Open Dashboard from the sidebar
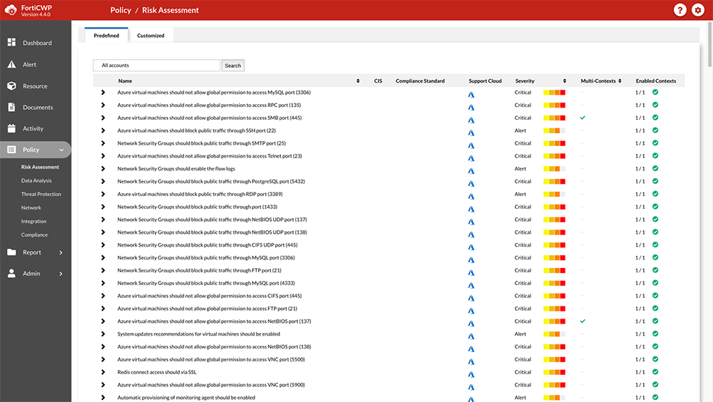Screen dimensions: 713x402 pyautogui.click(x=36, y=43)
